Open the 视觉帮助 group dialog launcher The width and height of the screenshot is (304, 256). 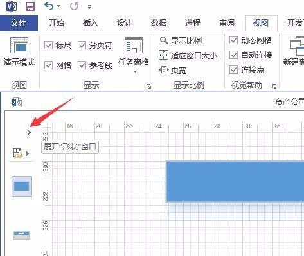point(274,87)
